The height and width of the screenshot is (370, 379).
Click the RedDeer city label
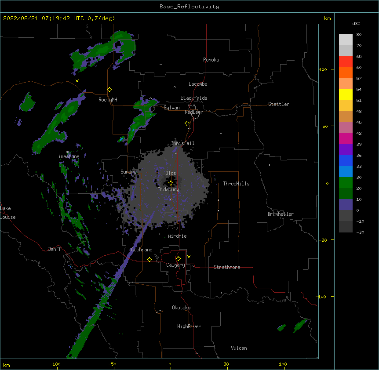(193, 112)
